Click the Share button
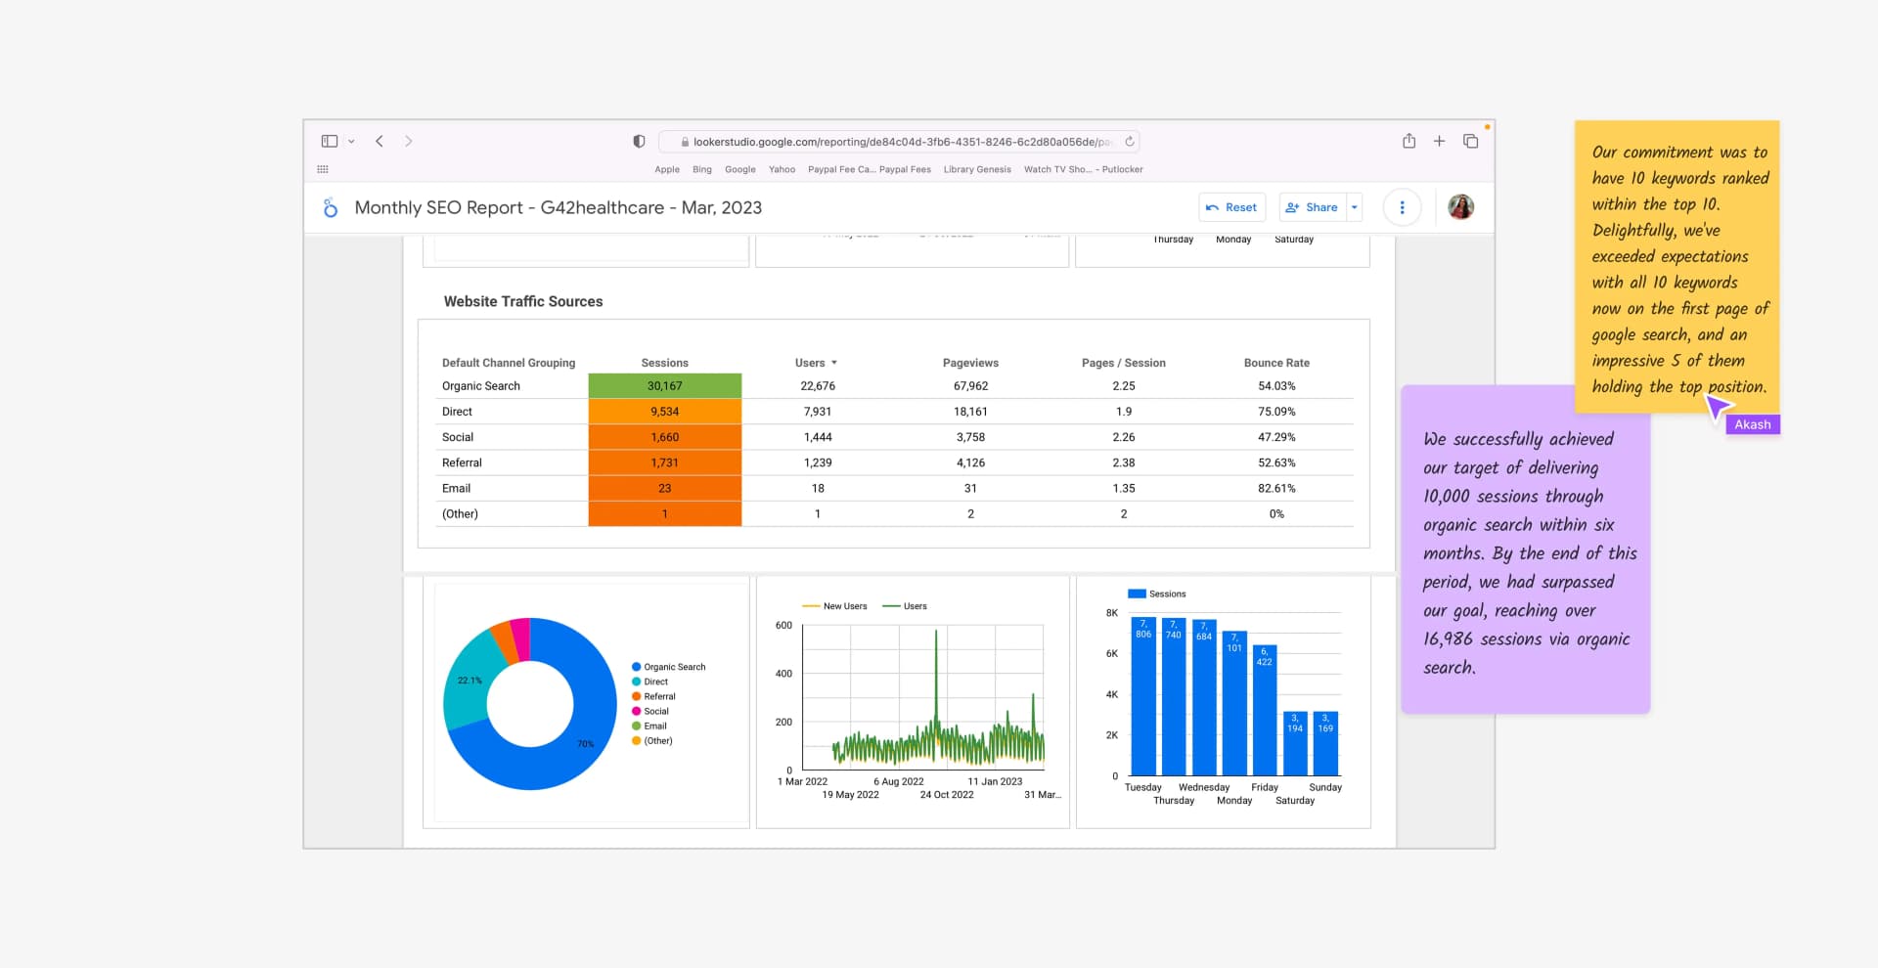This screenshot has width=1878, height=968. click(1312, 207)
